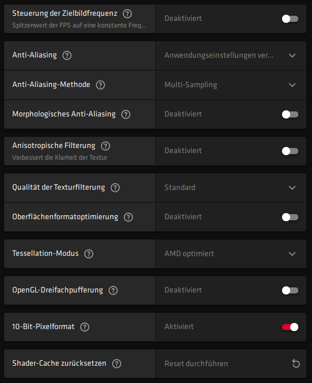Open help for Anti-Aliasing setting

[67, 55]
